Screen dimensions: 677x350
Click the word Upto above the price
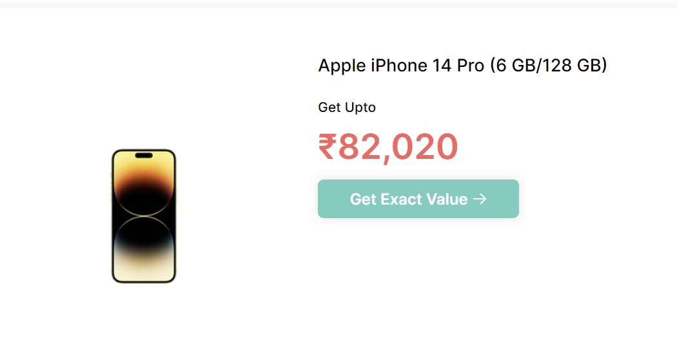(360, 107)
